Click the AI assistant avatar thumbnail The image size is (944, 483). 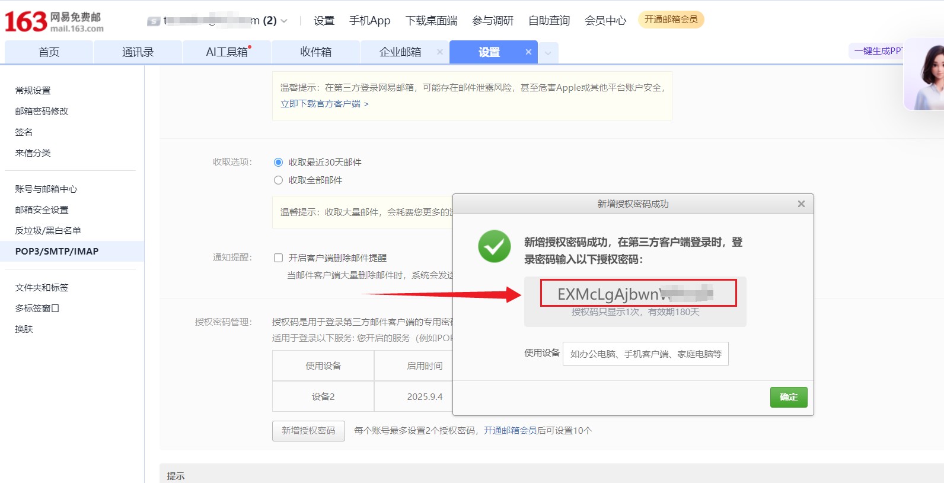(x=926, y=75)
